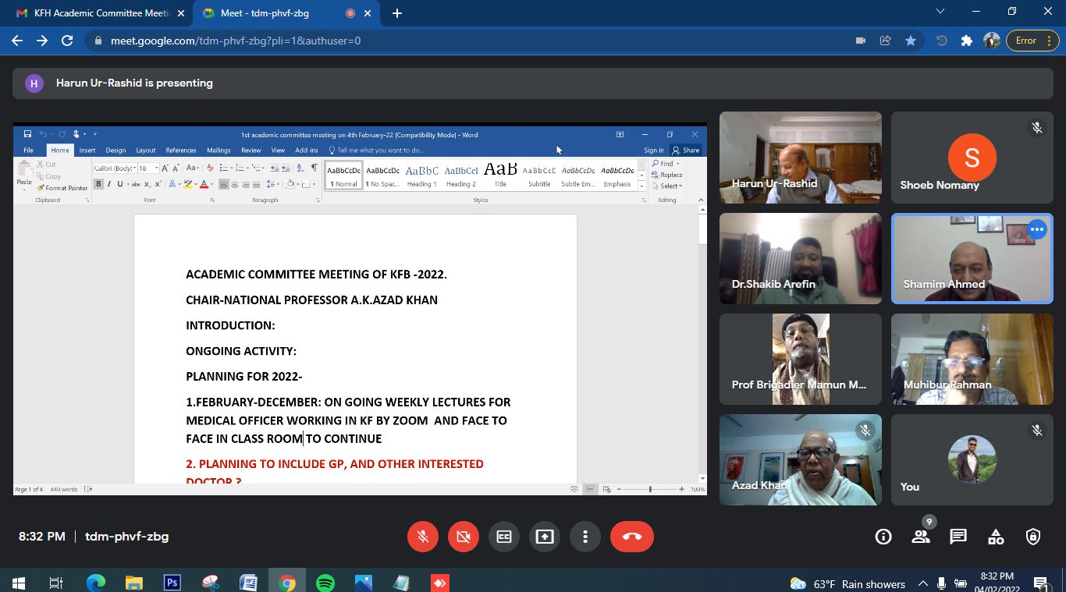Show the participants list
Screen dimensions: 1066x592
pyautogui.click(x=921, y=537)
